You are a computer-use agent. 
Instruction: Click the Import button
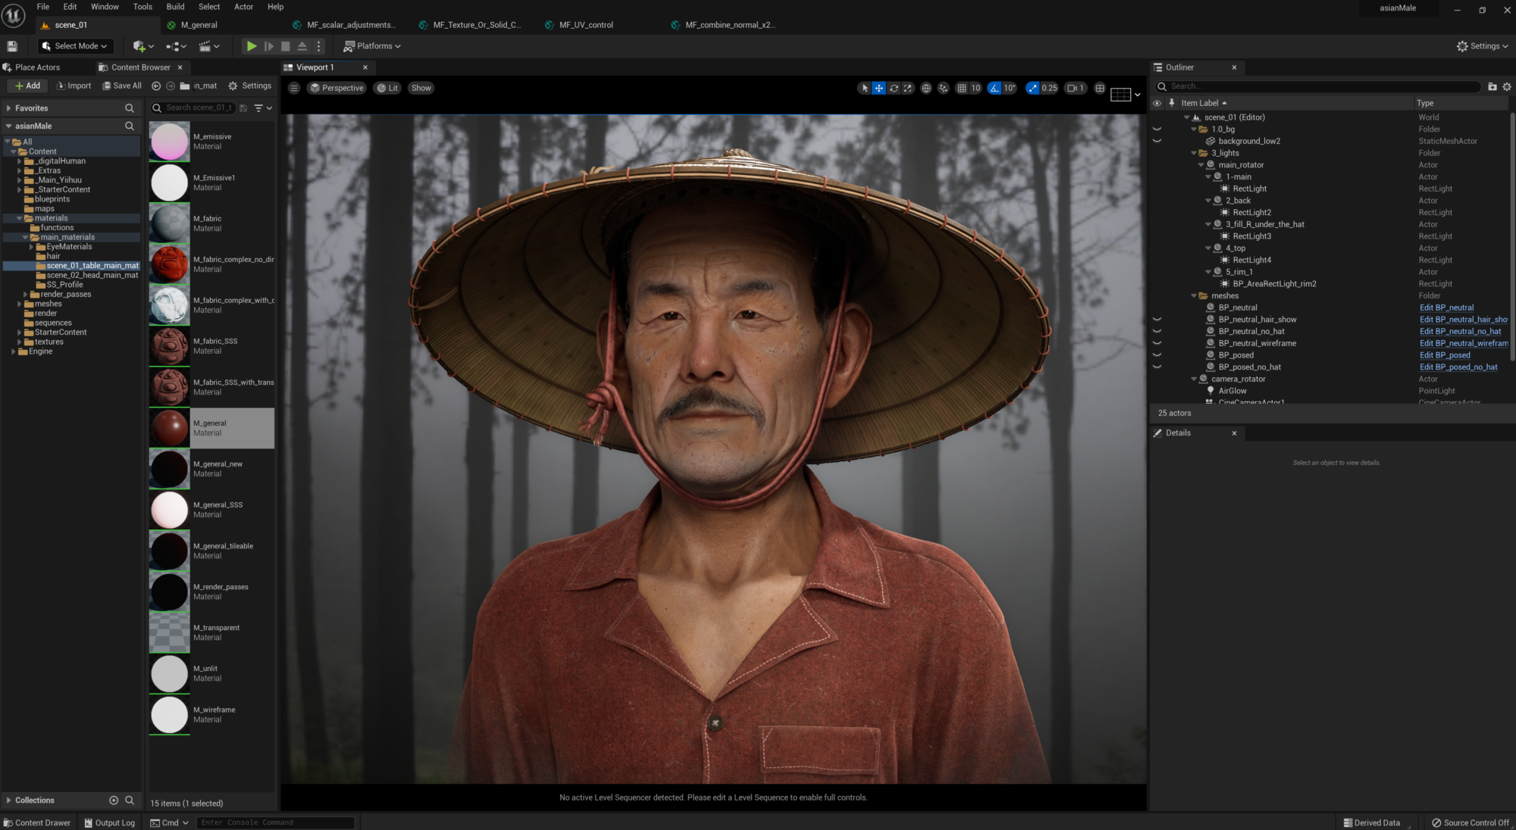tap(74, 86)
